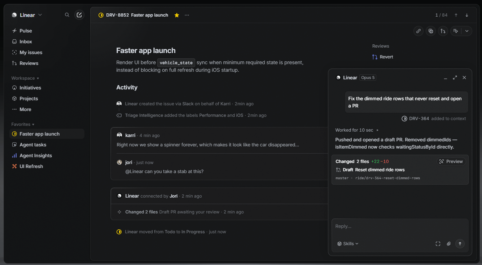Screen dimensions: 482x265
Task: Click the Faster app launch issue title
Action: (x=146, y=50)
